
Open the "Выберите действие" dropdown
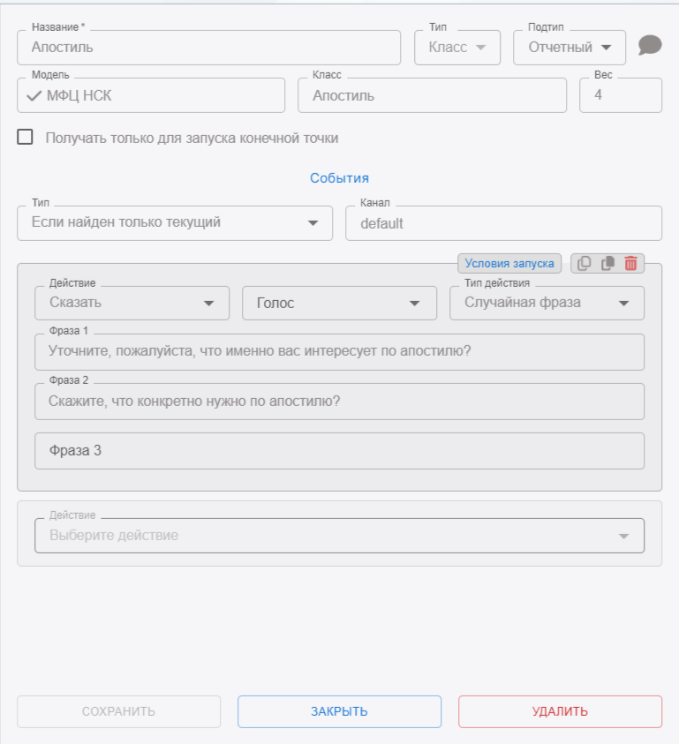pos(339,536)
